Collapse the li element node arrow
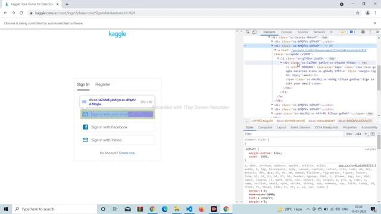Viewport: 381px width, 214px height. click(278, 58)
